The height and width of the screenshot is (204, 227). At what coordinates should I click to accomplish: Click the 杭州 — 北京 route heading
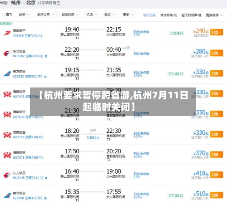23,3
